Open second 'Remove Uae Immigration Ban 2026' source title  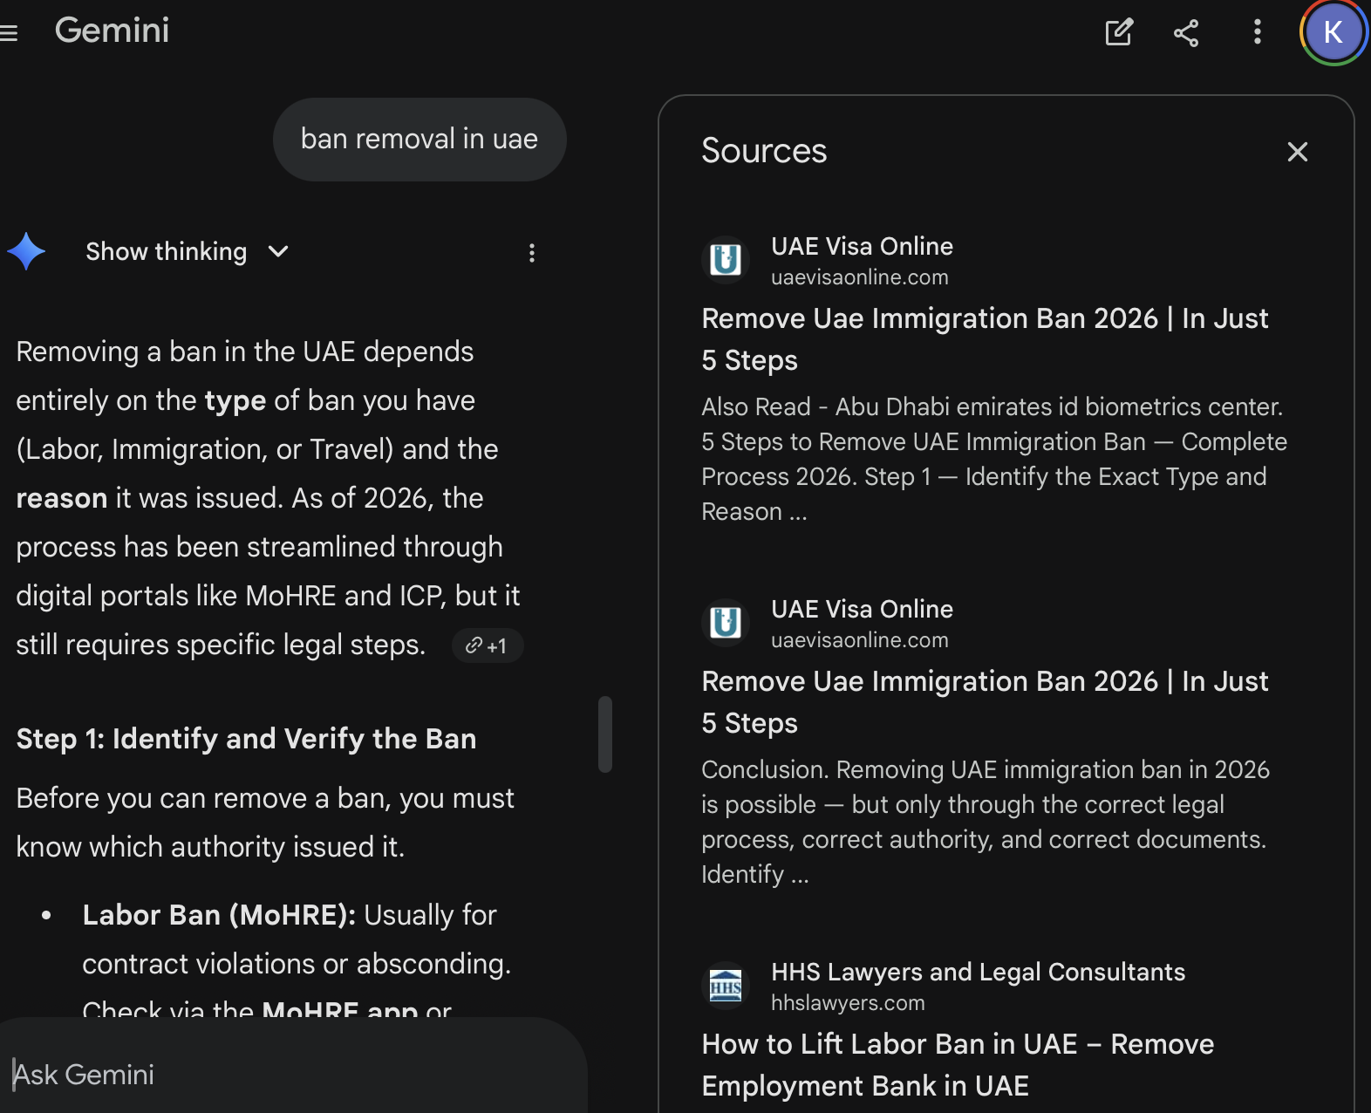985,702
